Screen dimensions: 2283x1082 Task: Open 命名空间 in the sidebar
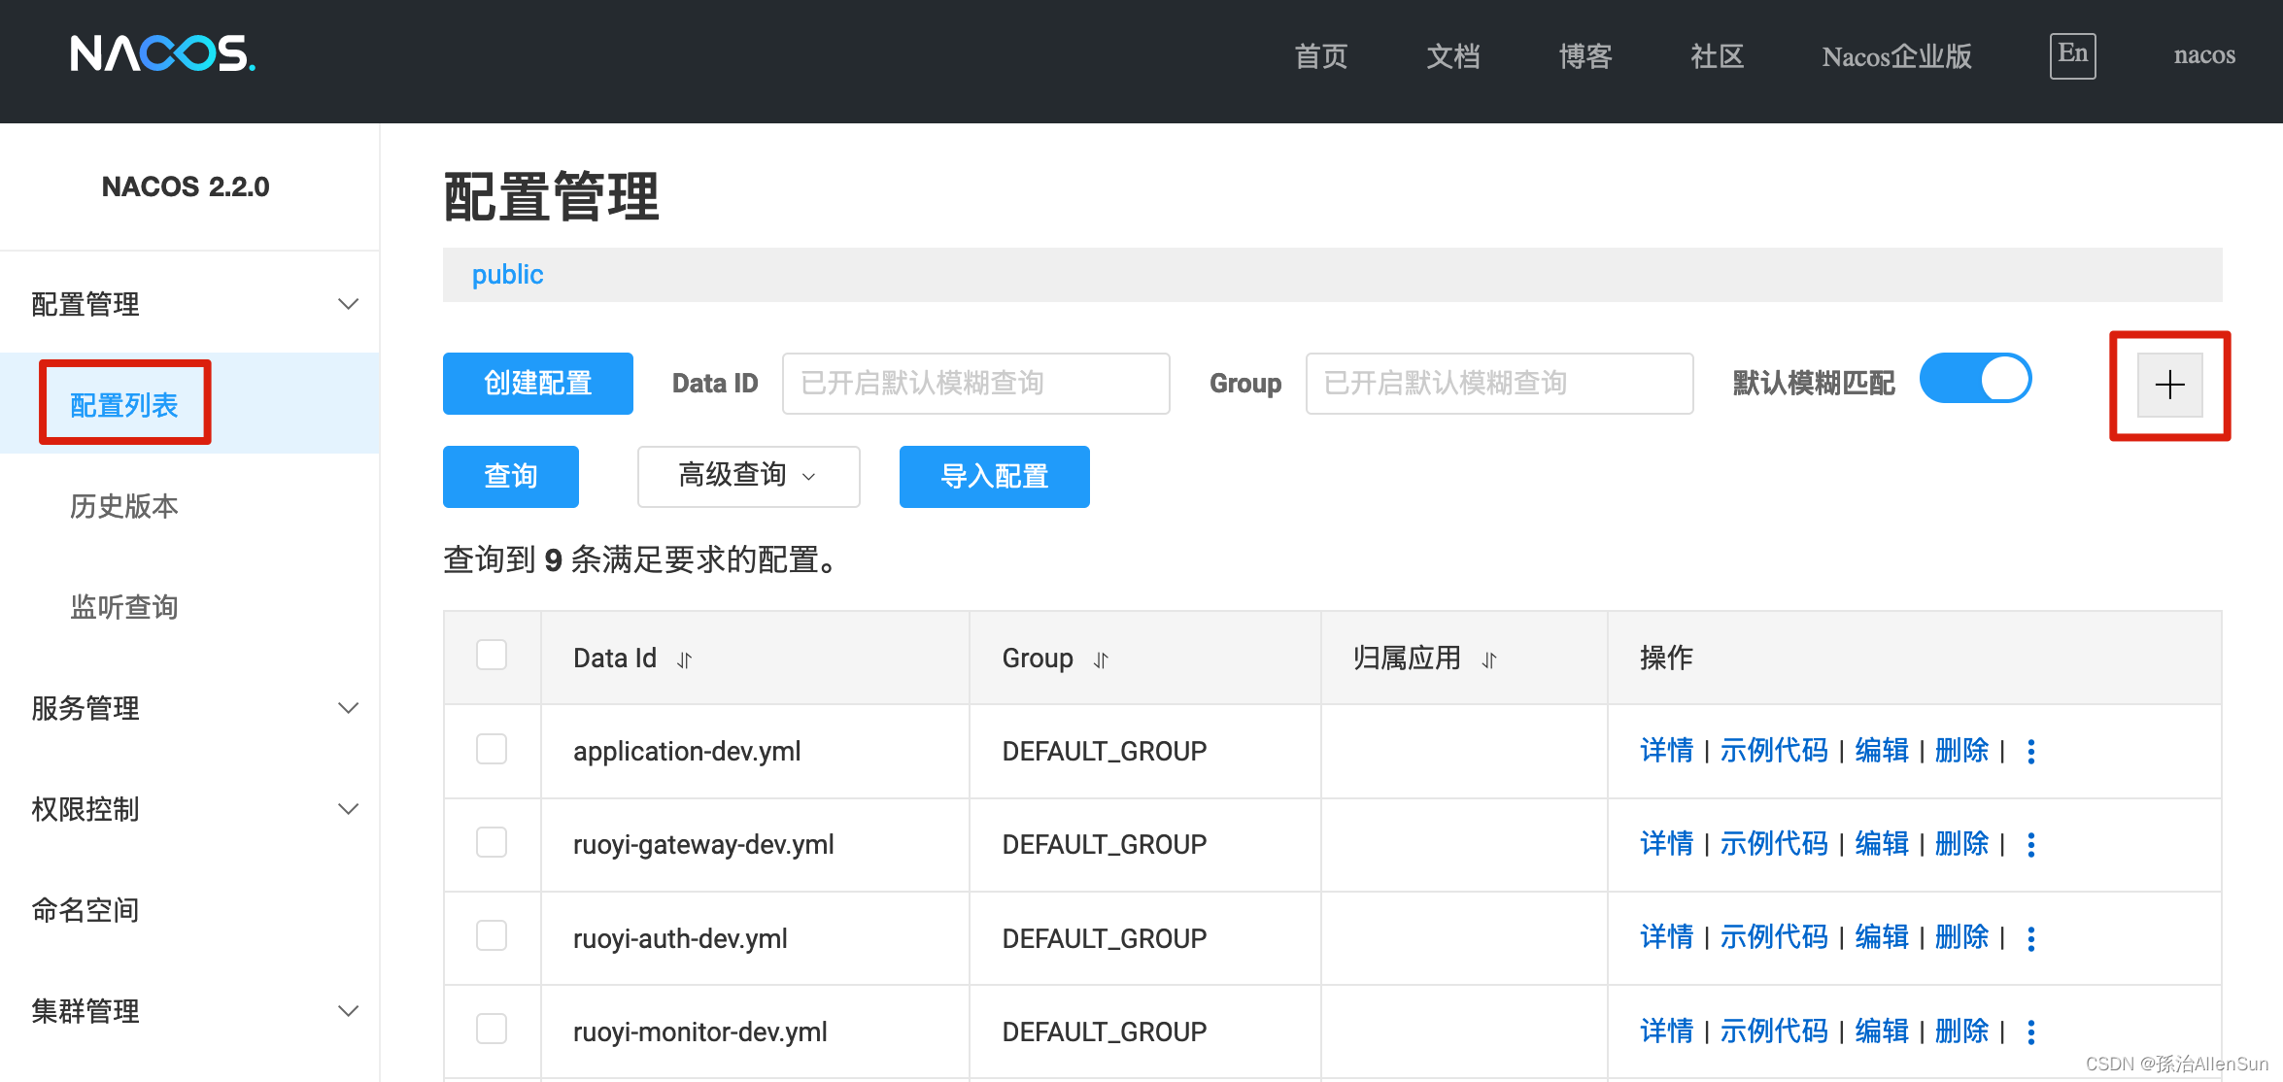[x=85, y=910]
